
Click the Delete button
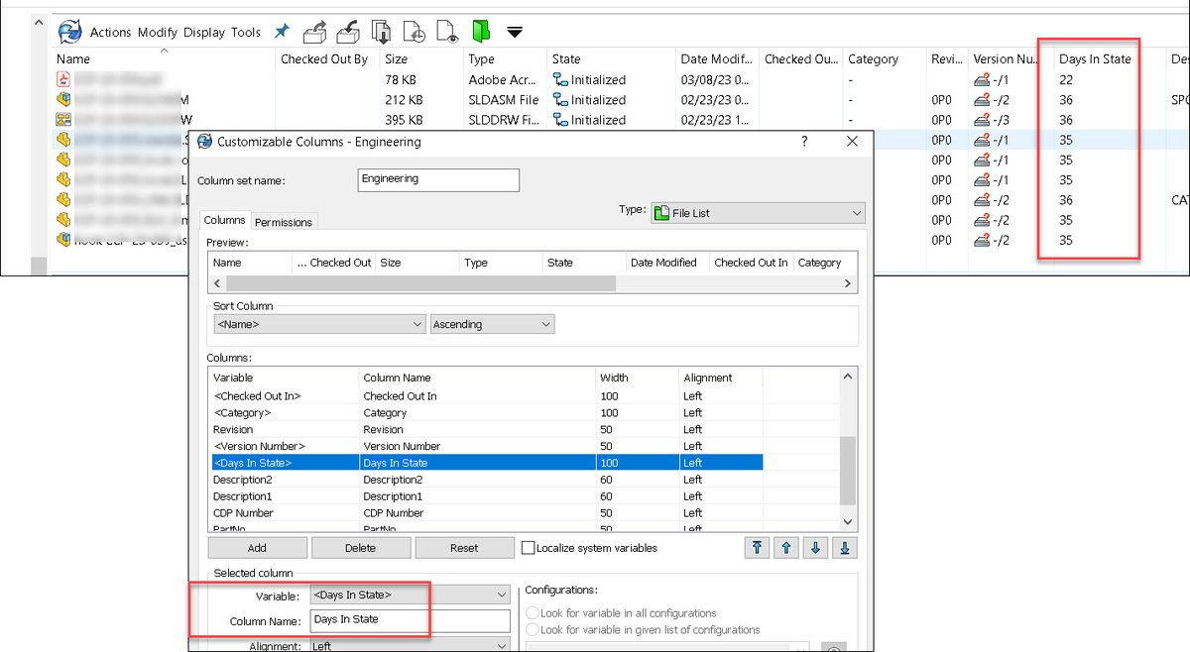tap(361, 548)
